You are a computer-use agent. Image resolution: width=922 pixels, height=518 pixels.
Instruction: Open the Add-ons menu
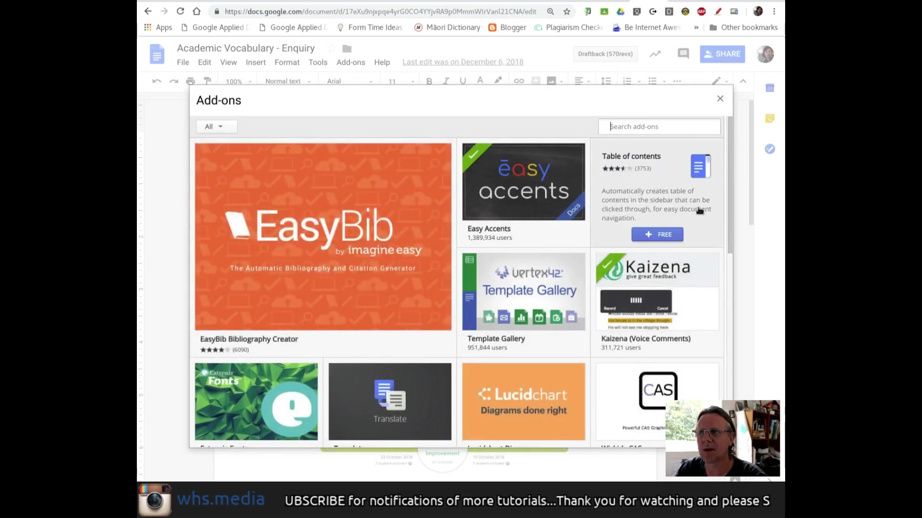(351, 62)
